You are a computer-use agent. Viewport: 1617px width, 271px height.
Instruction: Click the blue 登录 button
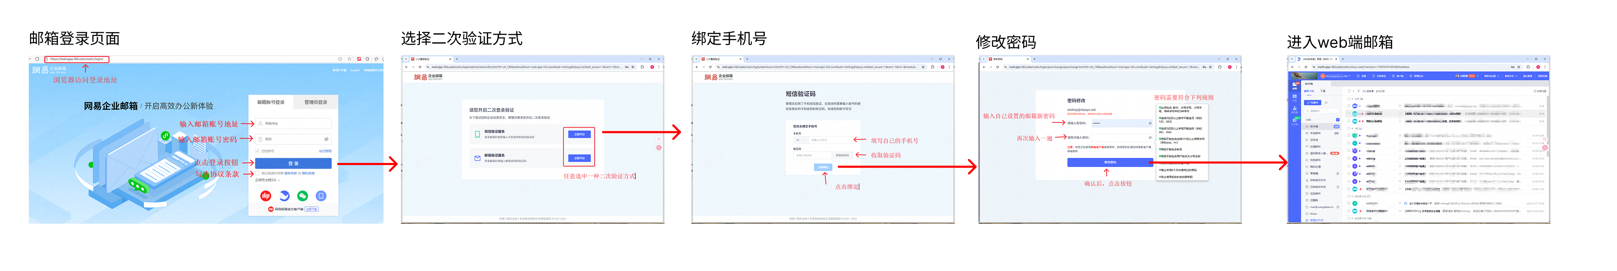pyautogui.click(x=293, y=163)
